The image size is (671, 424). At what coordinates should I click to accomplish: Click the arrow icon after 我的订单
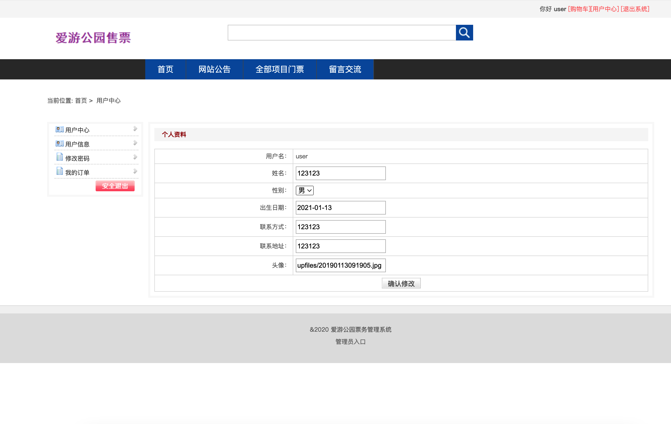coord(135,171)
